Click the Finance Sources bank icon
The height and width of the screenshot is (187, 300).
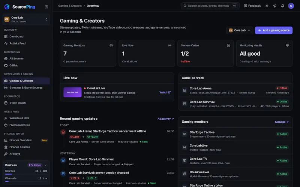tap(6, 147)
